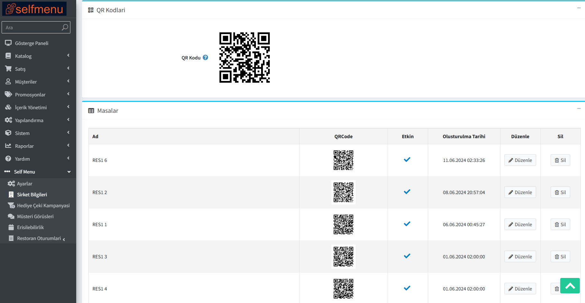The image size is (585, 303).
Task: Toggle the Etkin checkmark for RES1 3
Action: point(407,256)
